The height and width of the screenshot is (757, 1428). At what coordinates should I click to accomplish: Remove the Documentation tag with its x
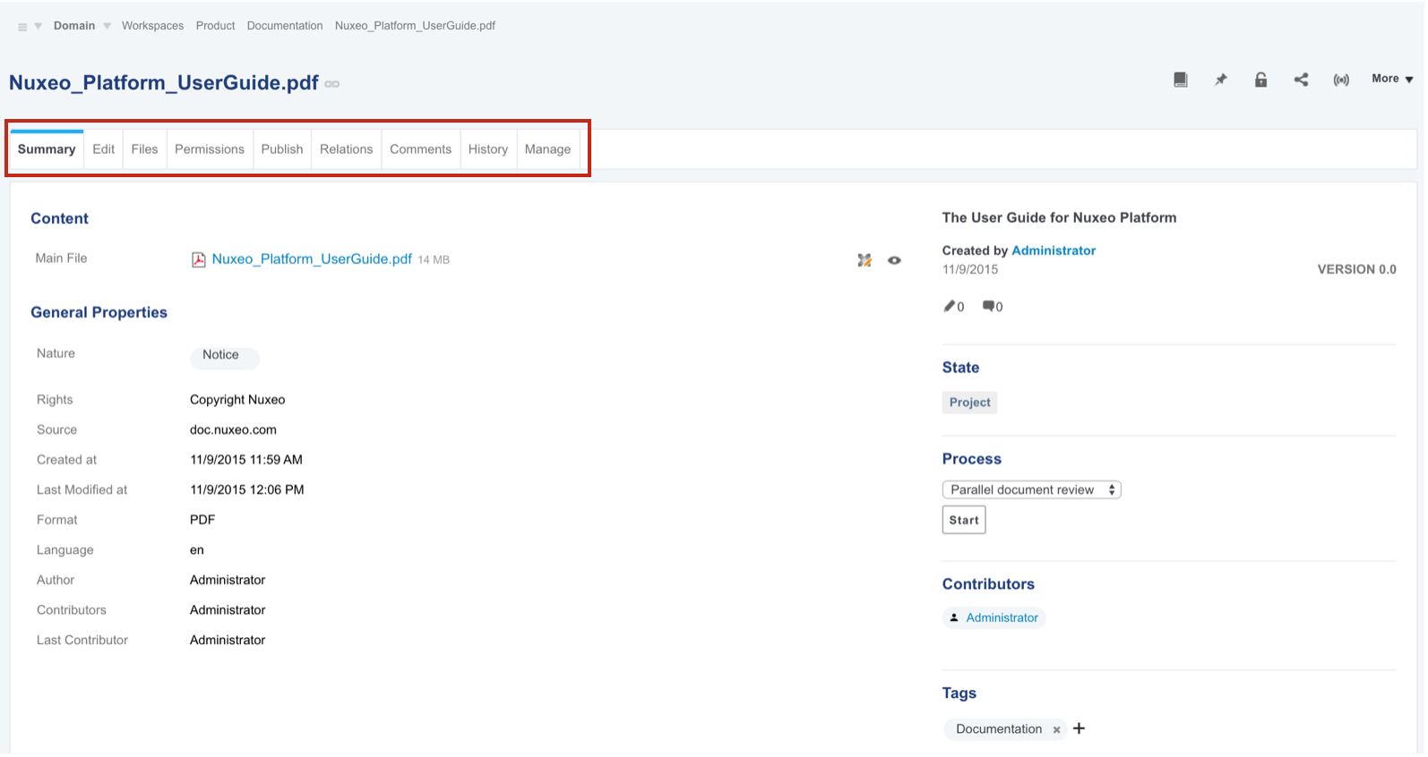click(x=1057, y=730)
